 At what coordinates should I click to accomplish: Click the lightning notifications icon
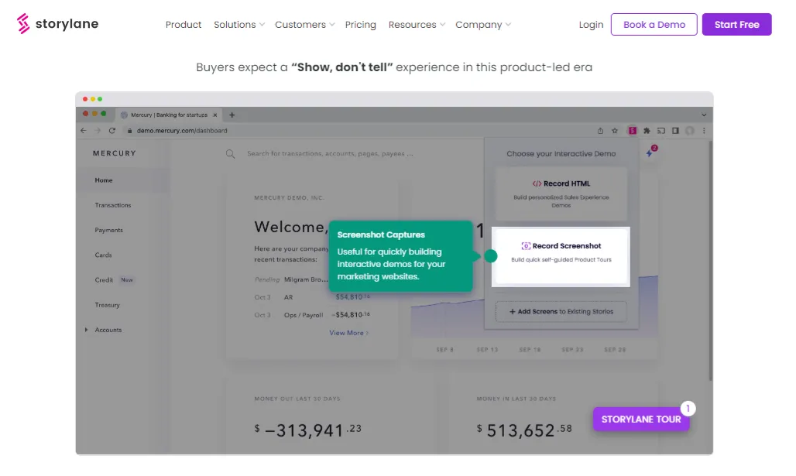(x=650, y=152)
